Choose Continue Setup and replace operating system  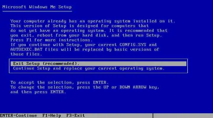(x=89, y=68)
